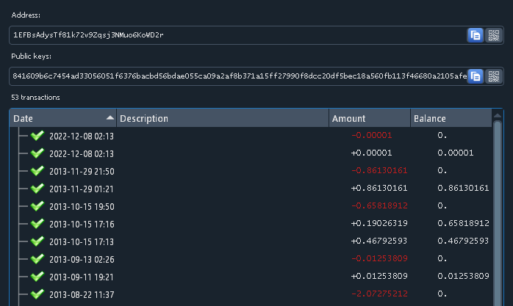Image resolution: width=513 pixels, height=306 pixels.
Task: Click the green checkmark for 2013-09-13 02:26
Action: coord(38,259)
